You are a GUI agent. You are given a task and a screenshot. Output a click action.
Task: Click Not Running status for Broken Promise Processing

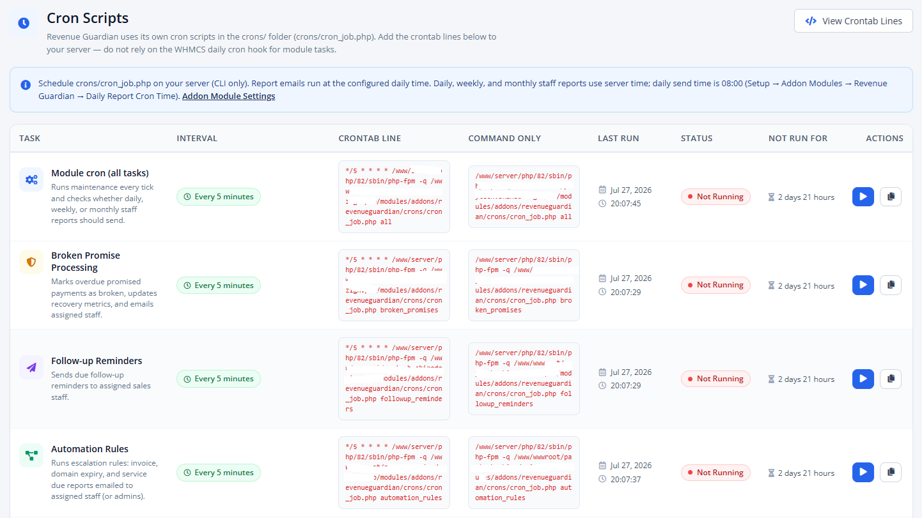[x=715, y=285]
